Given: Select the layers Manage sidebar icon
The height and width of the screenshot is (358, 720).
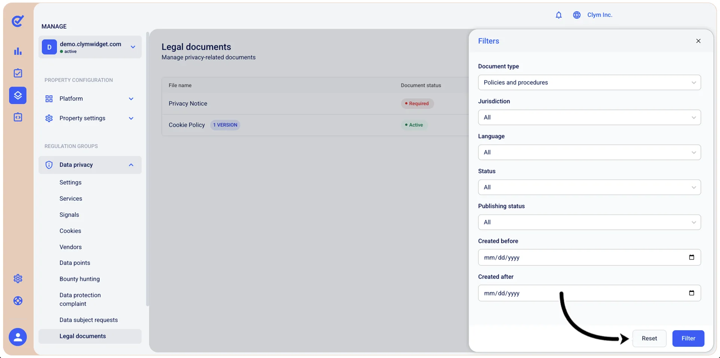Looking at the screenshot, I should point(18,95).
